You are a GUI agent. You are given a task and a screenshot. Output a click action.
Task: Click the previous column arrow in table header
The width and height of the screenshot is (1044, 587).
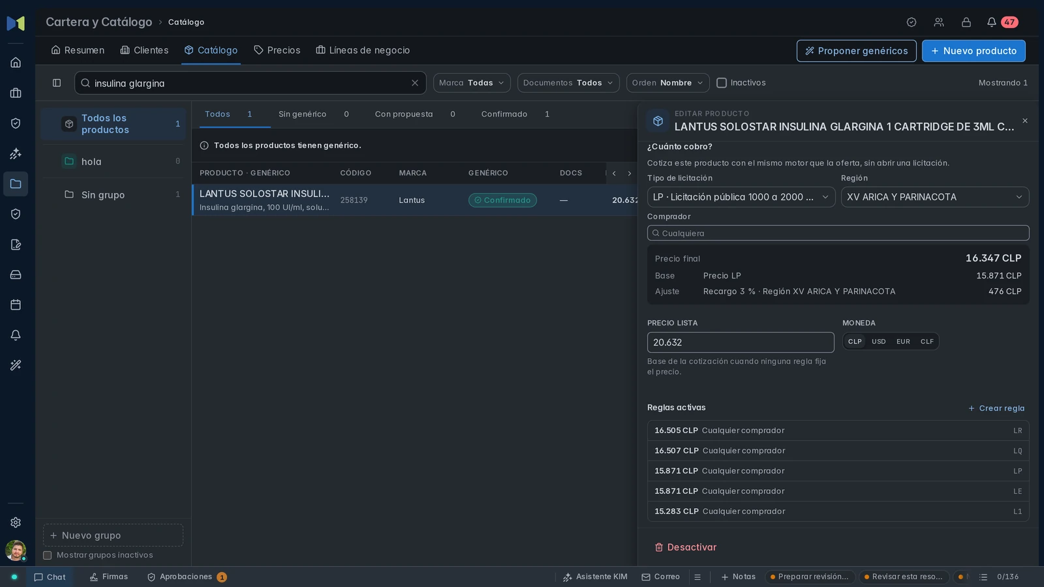pos(614,173)
